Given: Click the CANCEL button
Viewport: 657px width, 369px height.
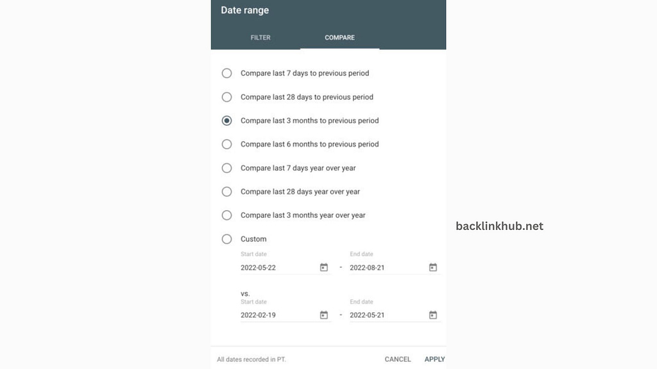Looking at the screenshot, I should coord(398,359).
